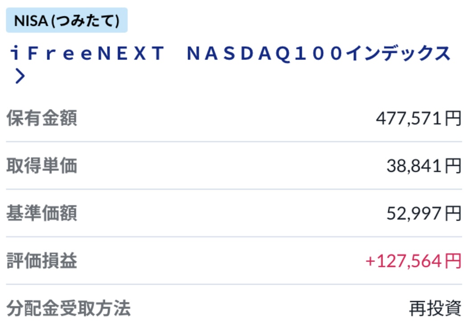Click the divider line under 取得単価 row
The height and width of the screenshot is (323, 473).
point(234,189)
